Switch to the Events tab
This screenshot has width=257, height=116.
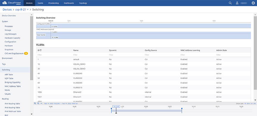(40, 3)
